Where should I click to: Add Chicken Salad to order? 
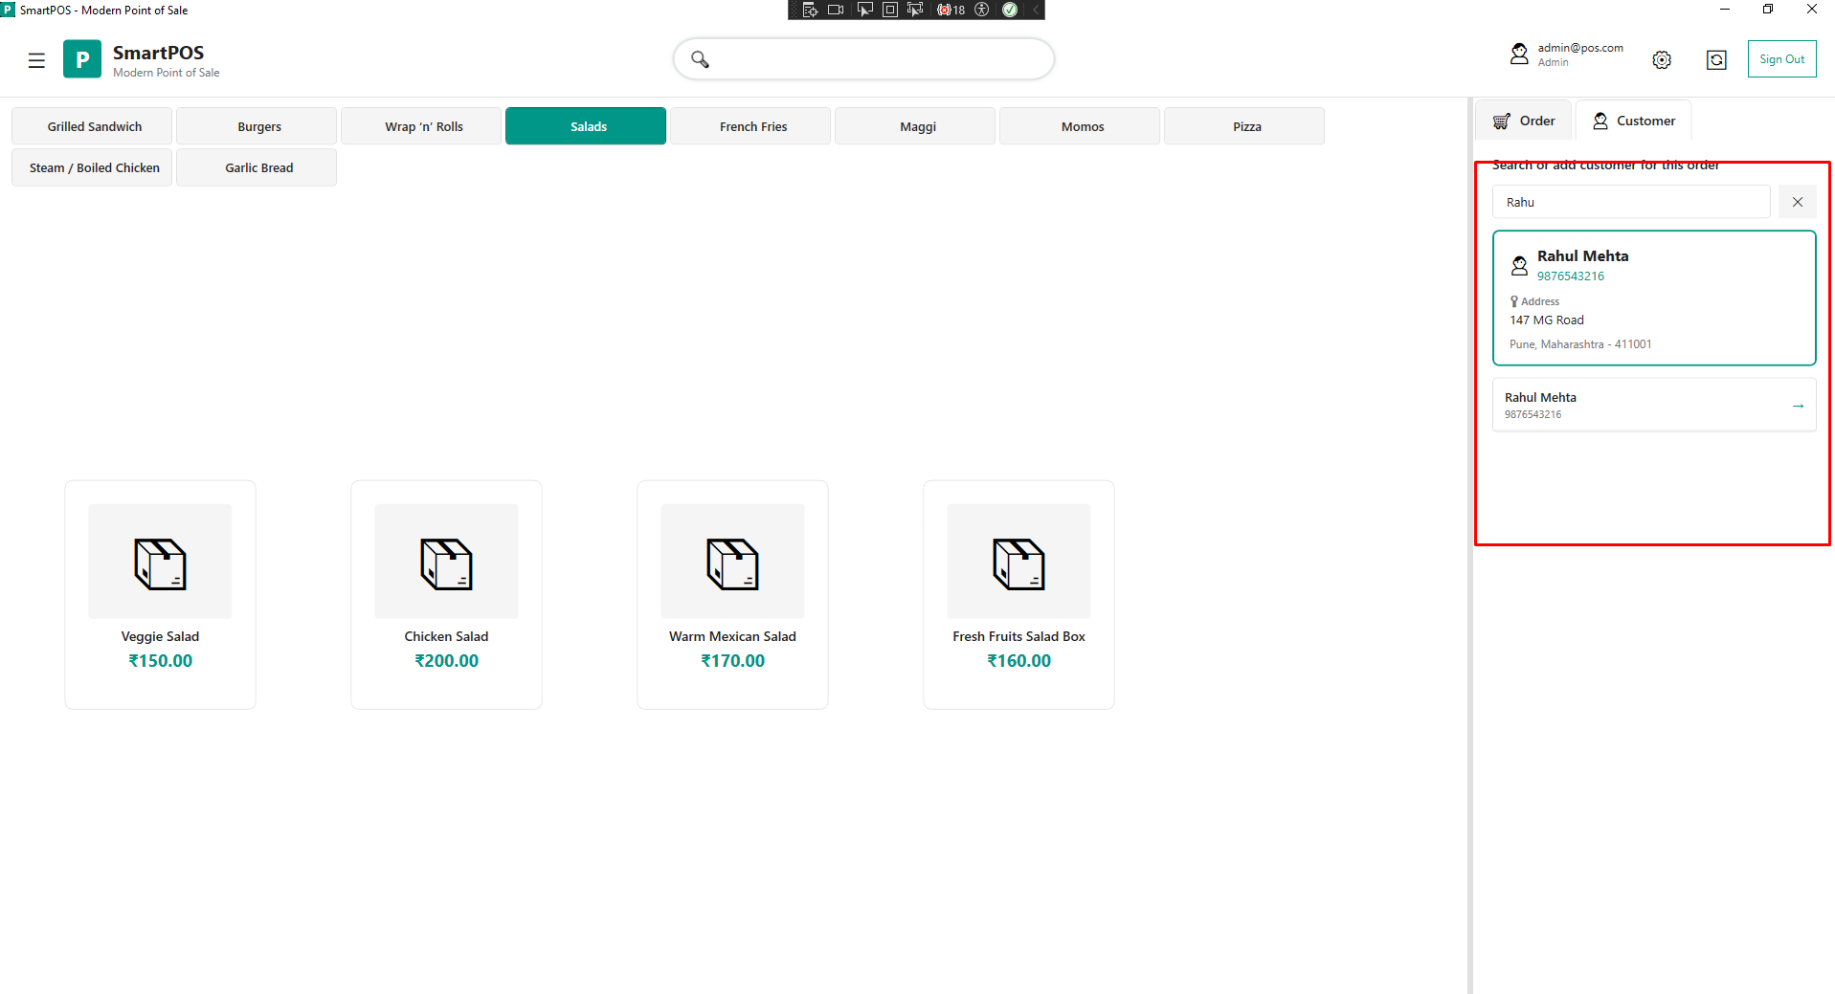click(x=446, y=594)
